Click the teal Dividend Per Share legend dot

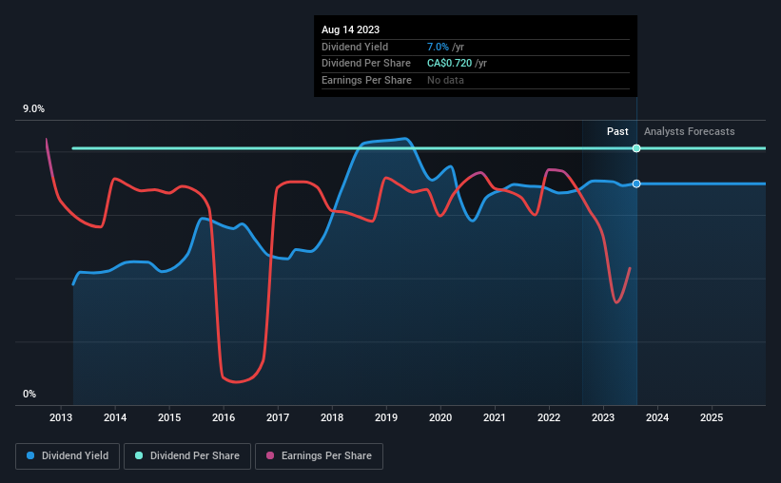tap(139, 455)
